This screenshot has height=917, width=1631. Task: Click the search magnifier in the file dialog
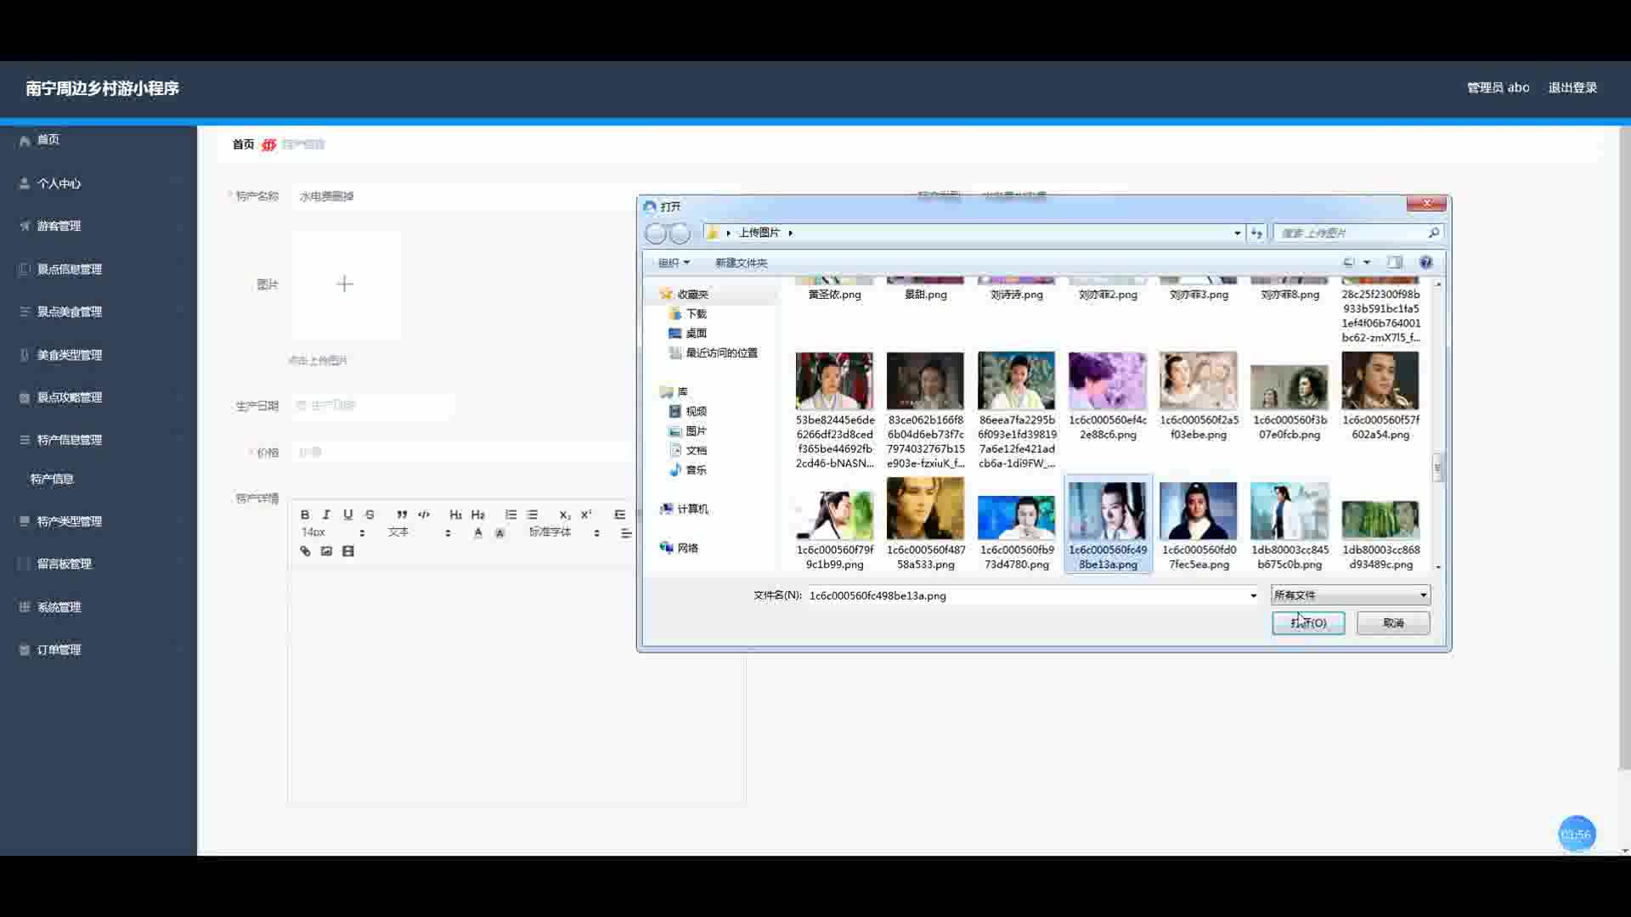point(1434,233)
